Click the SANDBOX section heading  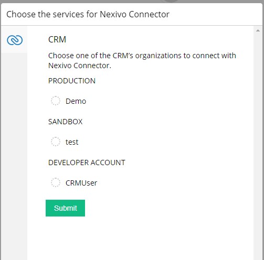click(65, 122)
